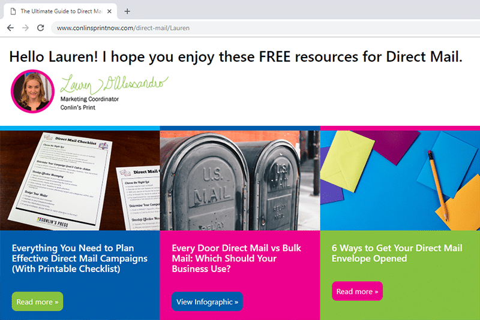Click the Conlin's Print text
This screenshot has width=480, height=320.
(78, 108)
